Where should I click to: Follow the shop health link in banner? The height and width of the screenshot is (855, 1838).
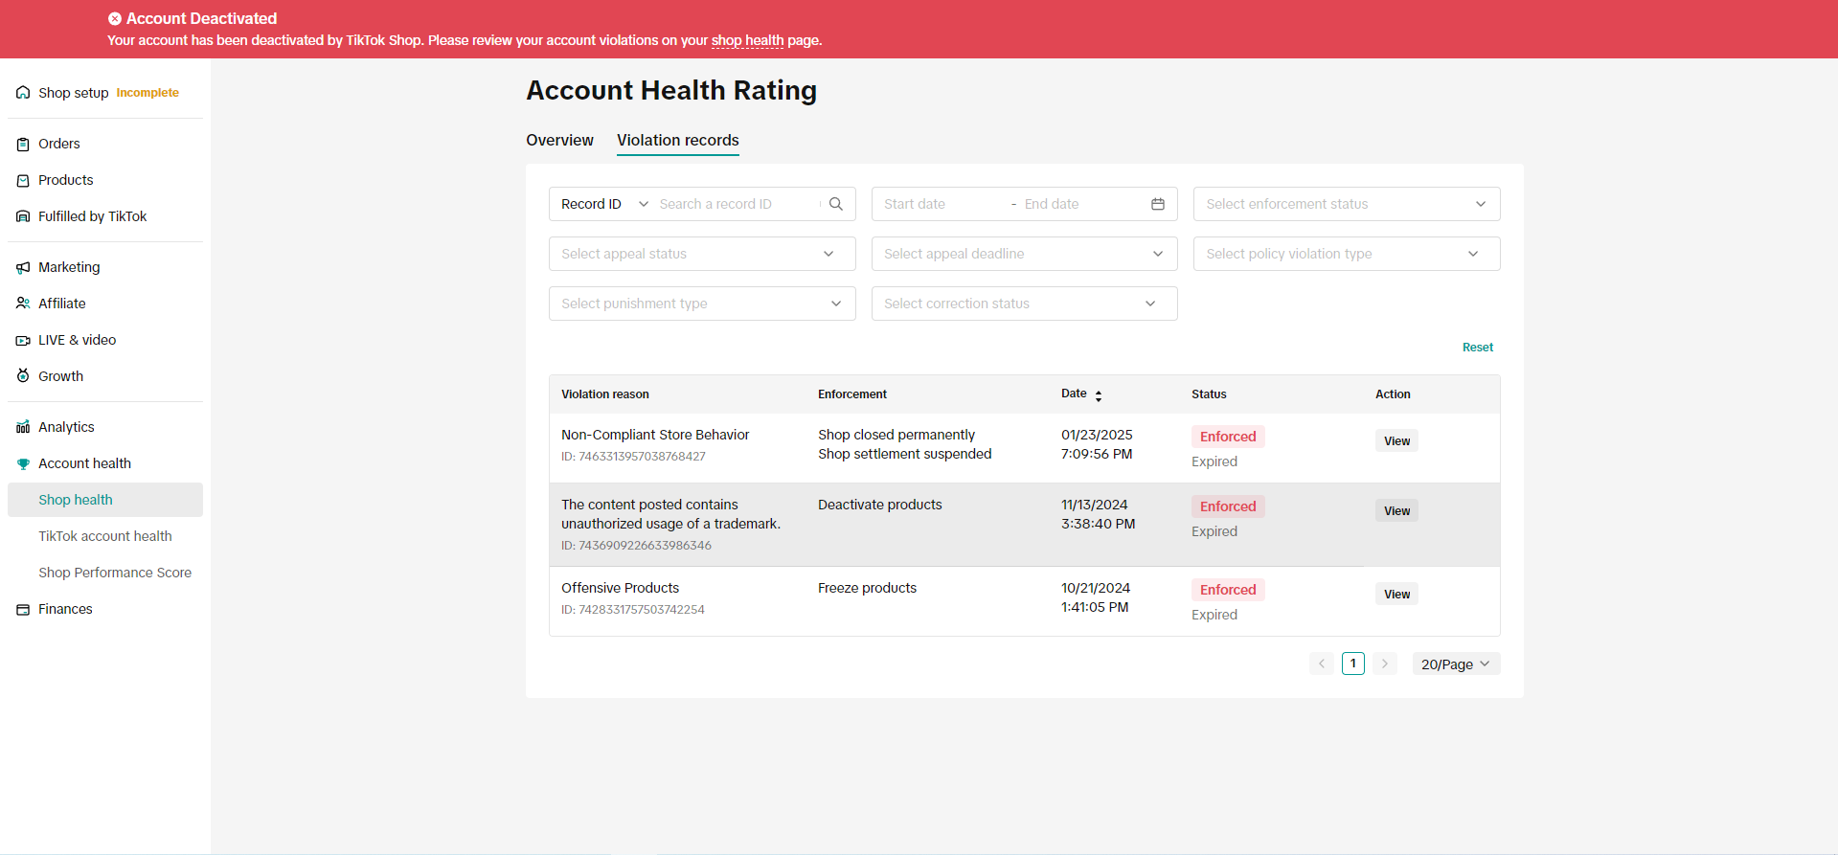tap(747, 41)
